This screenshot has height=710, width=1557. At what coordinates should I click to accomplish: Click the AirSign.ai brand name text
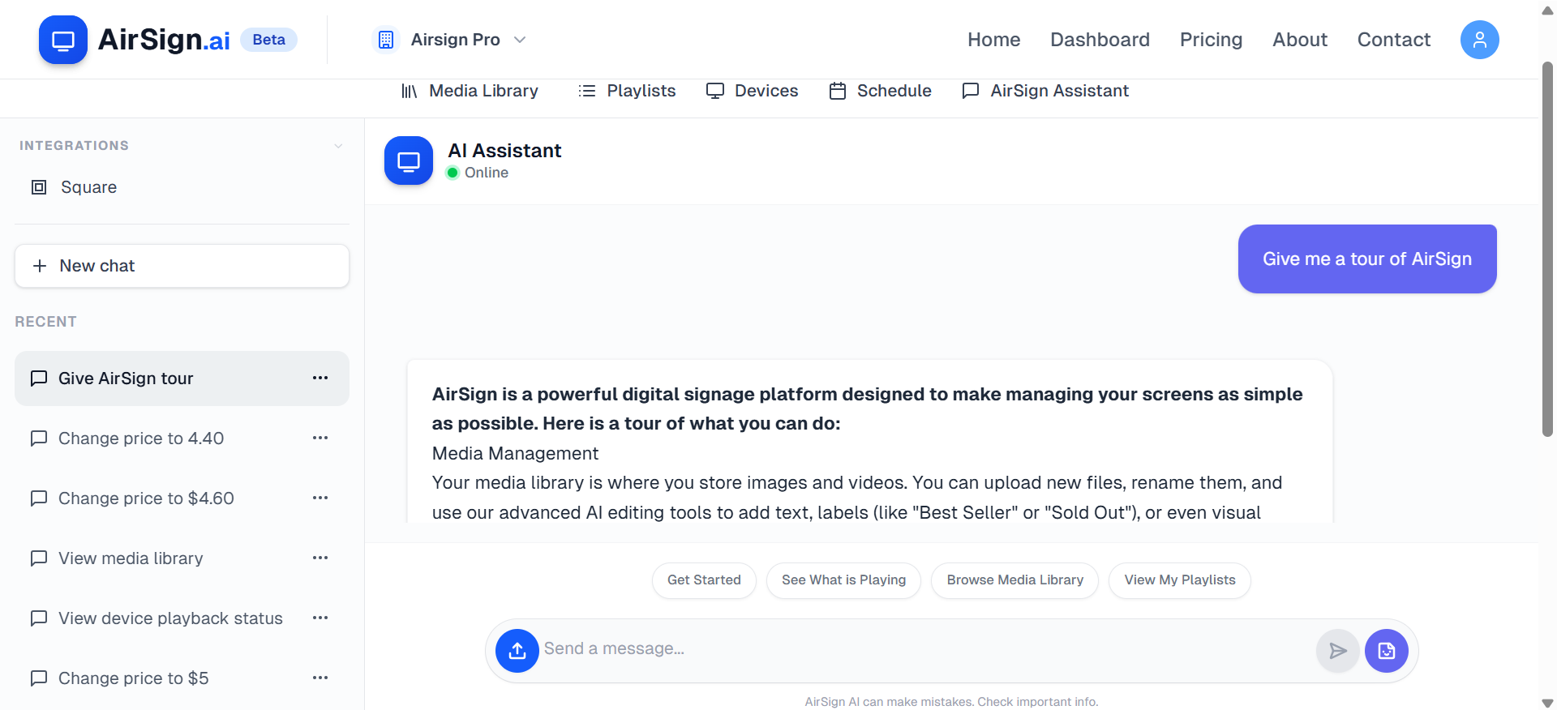tap(164, 40)
